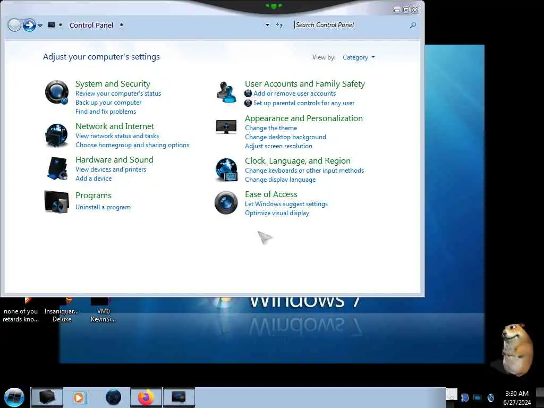Expand the arrow after Control Panel breadcrumb
This screenshot has width=544, height=408.
coord(122,25)
